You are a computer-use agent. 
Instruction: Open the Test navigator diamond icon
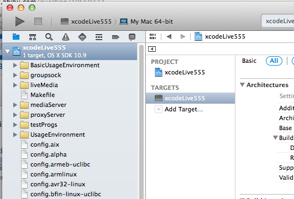click(x=82, y=37)
